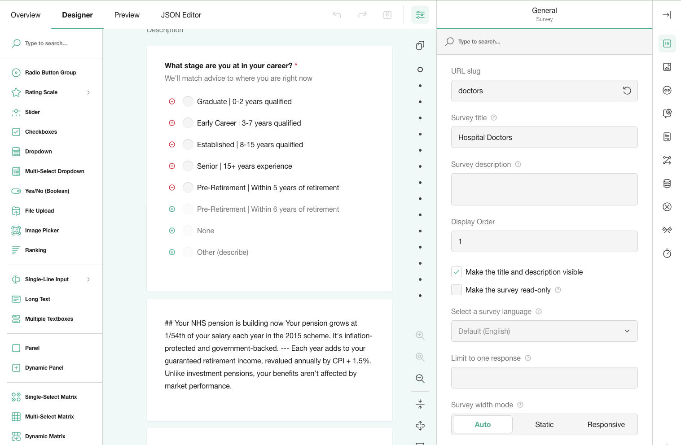This screenshot has width=681, height=445.
Task: Select the Established radio button
Action: [x=188, y=144]
